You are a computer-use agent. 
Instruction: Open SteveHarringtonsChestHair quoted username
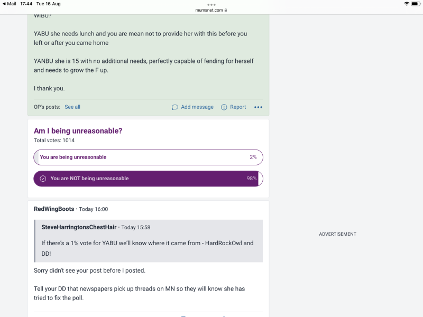[79, 227]
